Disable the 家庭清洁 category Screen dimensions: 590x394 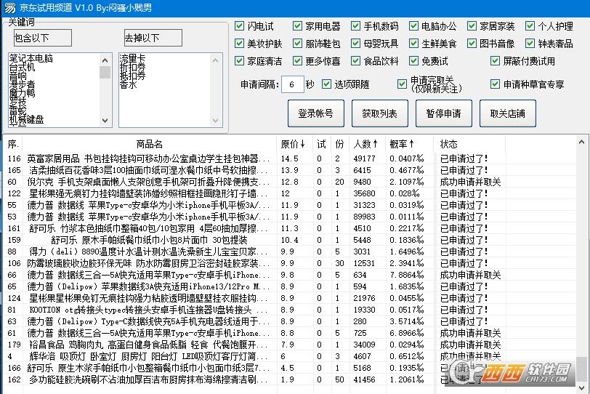coord(239,60)
